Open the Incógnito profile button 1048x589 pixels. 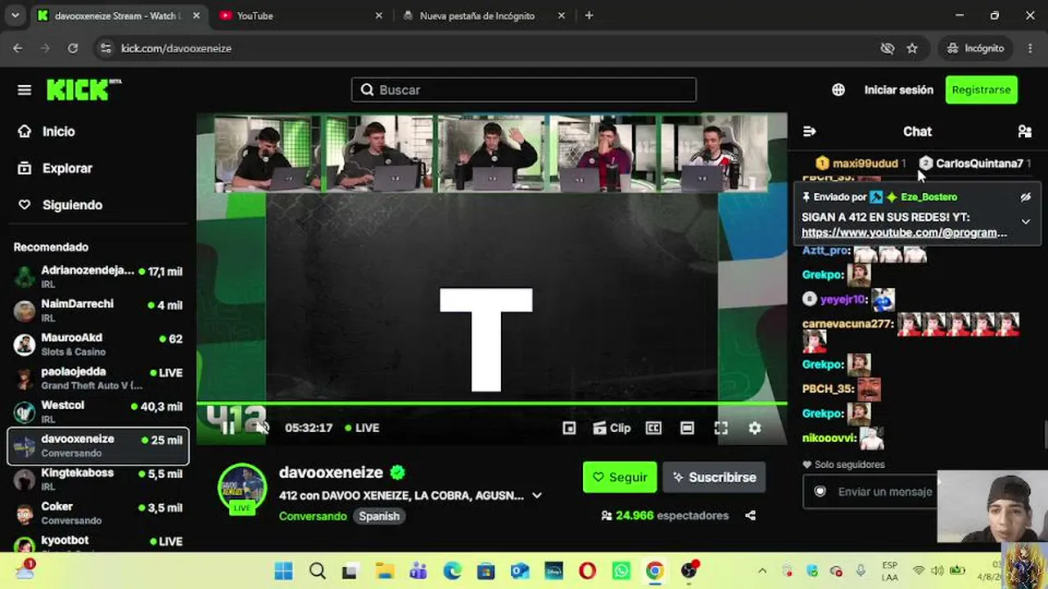975,48
